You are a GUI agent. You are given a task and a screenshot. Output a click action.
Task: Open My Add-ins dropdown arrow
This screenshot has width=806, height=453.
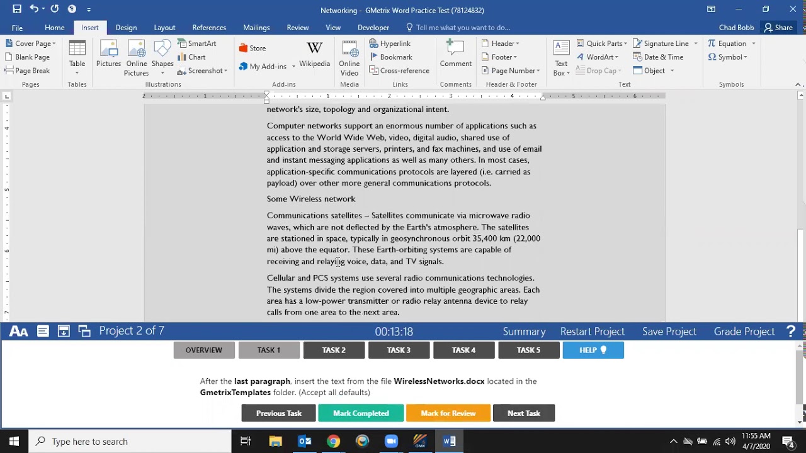pyautogui.click(x=293, y=67)
